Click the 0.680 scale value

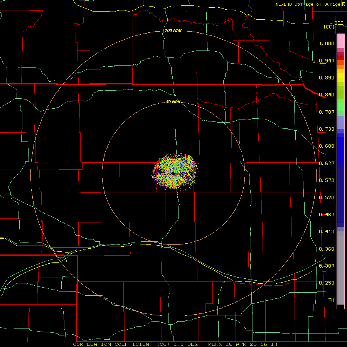coord(327,146)
